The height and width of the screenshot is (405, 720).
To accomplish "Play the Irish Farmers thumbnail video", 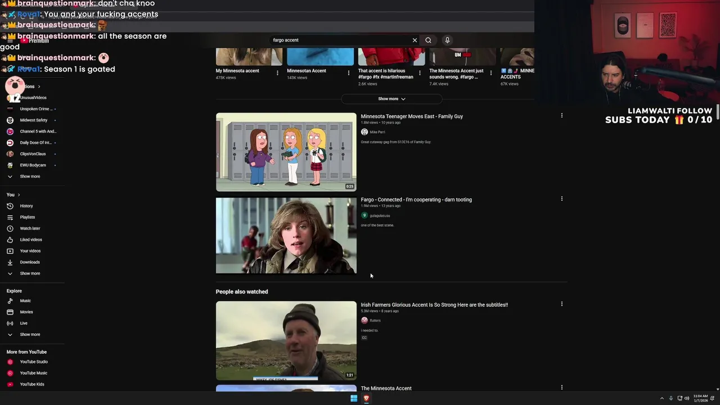I will click(286, 340).
